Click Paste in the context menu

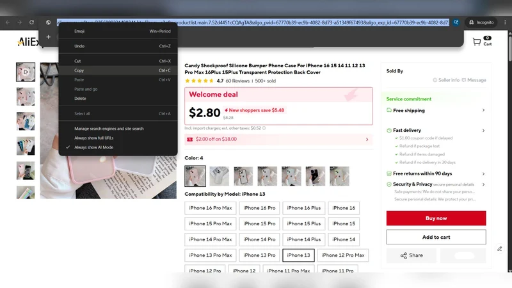pyautogui.click(x=118, y=79)
